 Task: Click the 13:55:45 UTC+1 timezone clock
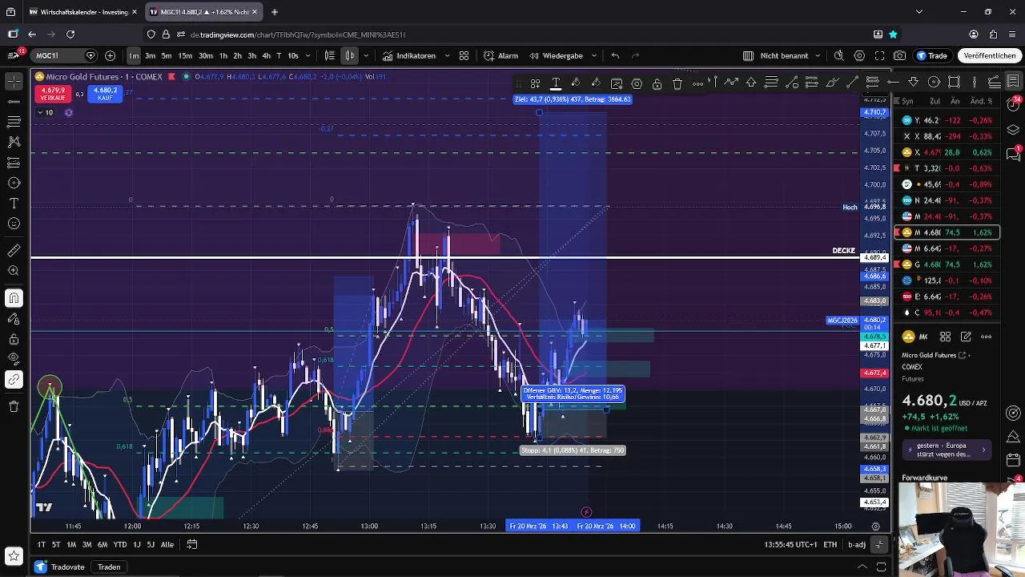point(790,545)
